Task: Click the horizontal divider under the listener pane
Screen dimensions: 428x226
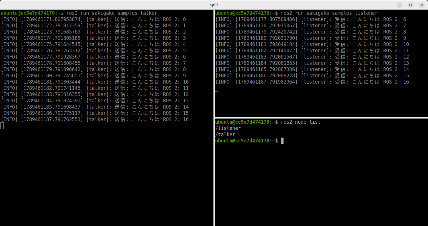Action: pos(321,118)
